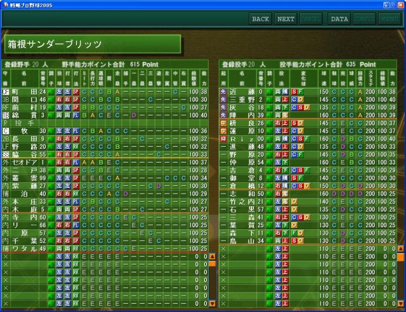The height and width of the screenshot is (312, 406).
Task: Click the starter role icon for 陣内
Action: (223, 115)
